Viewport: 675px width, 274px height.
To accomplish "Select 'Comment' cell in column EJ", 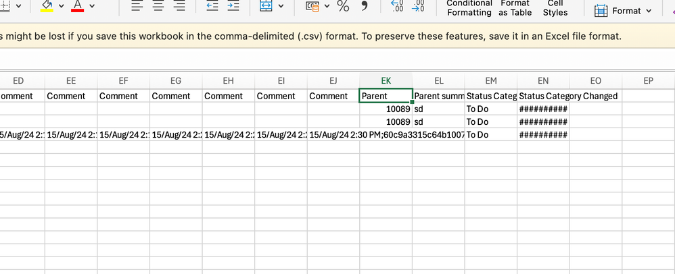I will [x=333, y=96].
